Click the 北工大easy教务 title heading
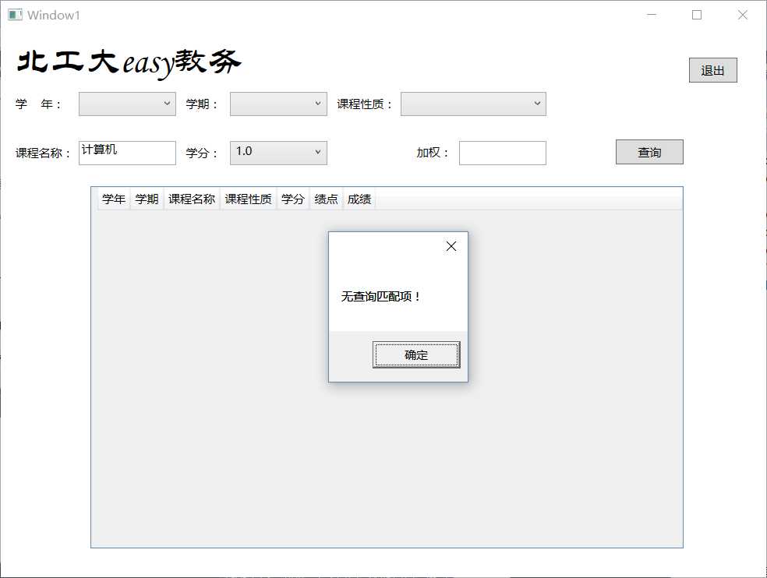Viewport: 767px width, 578px height. [x=129, y=63]
